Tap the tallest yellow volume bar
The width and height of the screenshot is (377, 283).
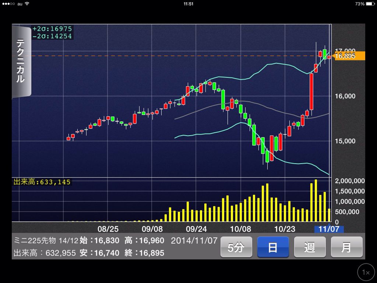click(316, 200)
